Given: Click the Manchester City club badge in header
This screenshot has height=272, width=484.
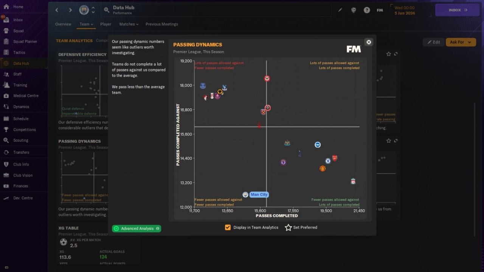Looking at the screenshot, I should click(84, 10).
